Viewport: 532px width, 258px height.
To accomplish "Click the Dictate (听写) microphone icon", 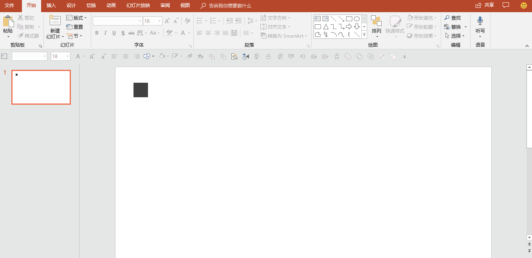I will 480,21.
